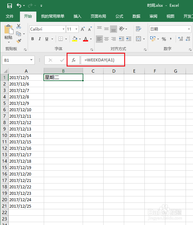Click the Save icon in quick access toolbar
This screenshot has width=193, height=225.
tap(9, 6)
